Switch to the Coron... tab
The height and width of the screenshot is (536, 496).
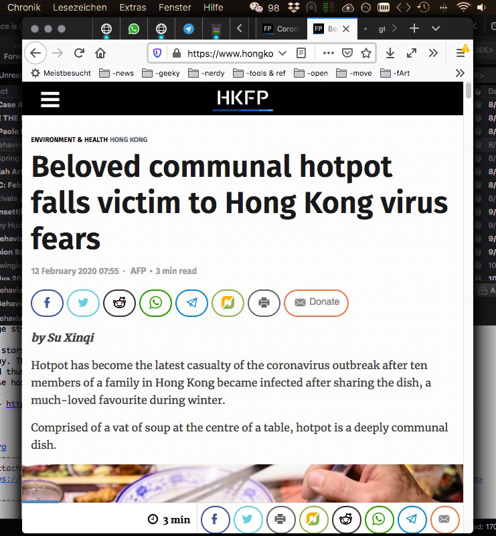coord(282,29)
